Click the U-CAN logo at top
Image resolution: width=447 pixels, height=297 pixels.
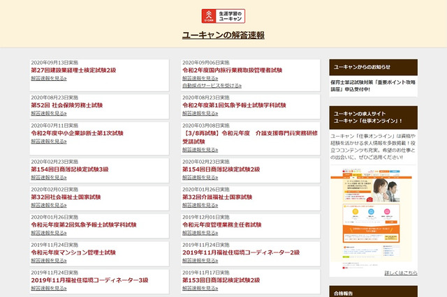point(223,16)
